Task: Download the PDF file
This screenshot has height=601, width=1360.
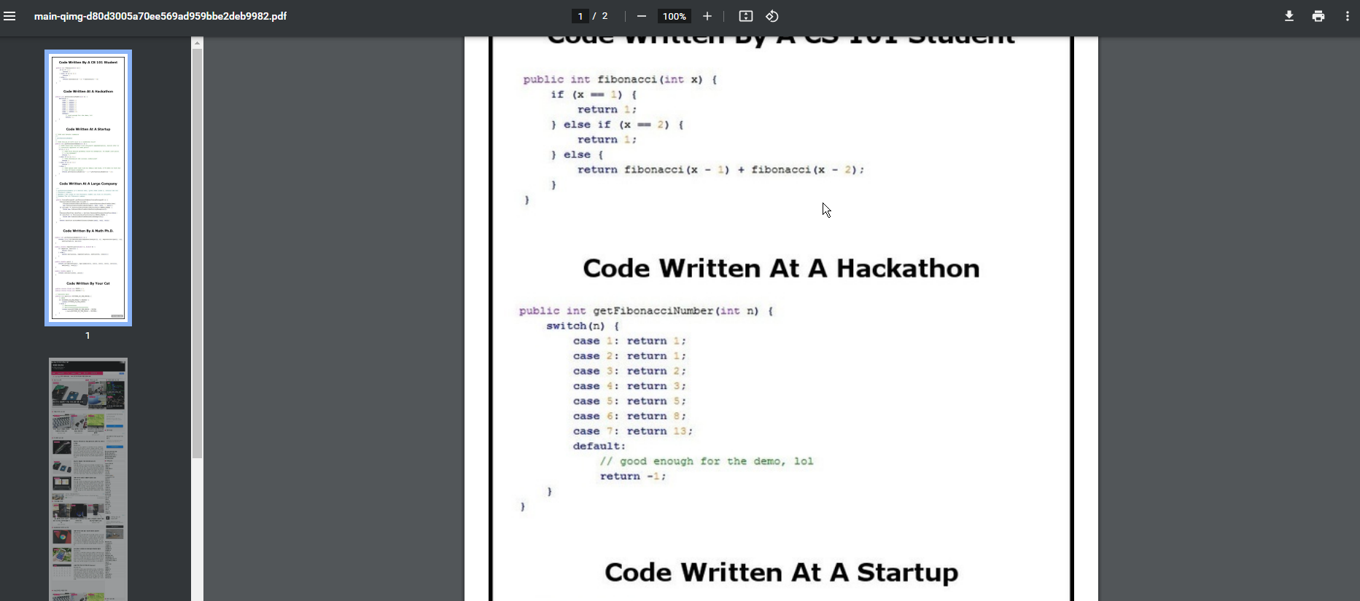Action: 1289,16
